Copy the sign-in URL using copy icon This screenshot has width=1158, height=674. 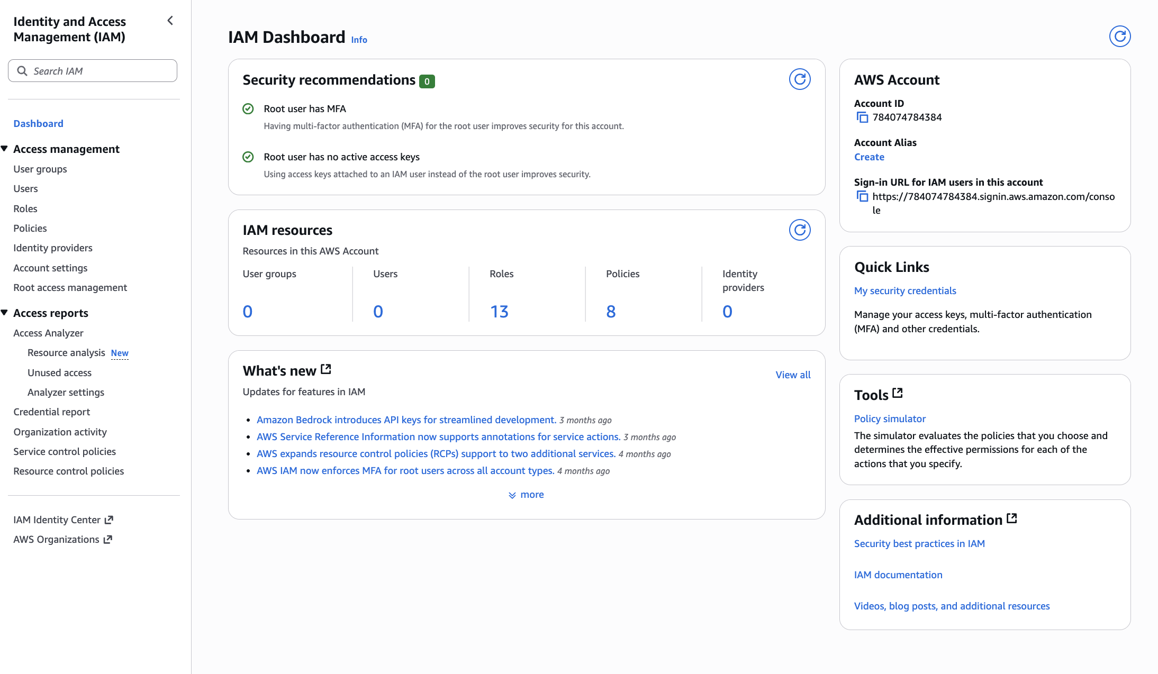click(862, 197)
